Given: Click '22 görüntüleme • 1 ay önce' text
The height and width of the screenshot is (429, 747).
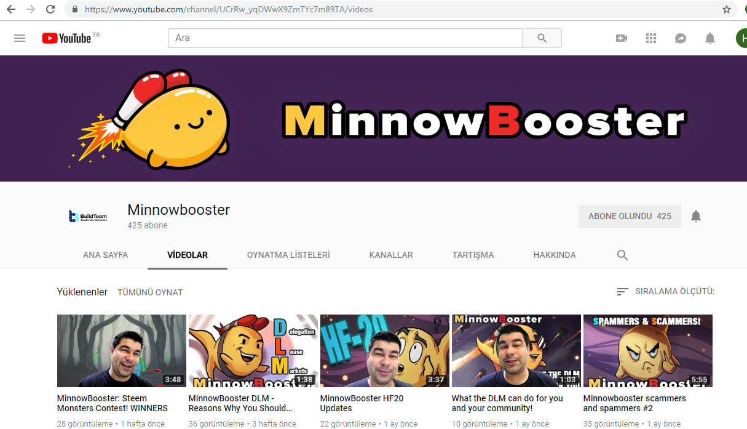Looking at the screenshot, I should pyautogui.click(x=369, y=423).
